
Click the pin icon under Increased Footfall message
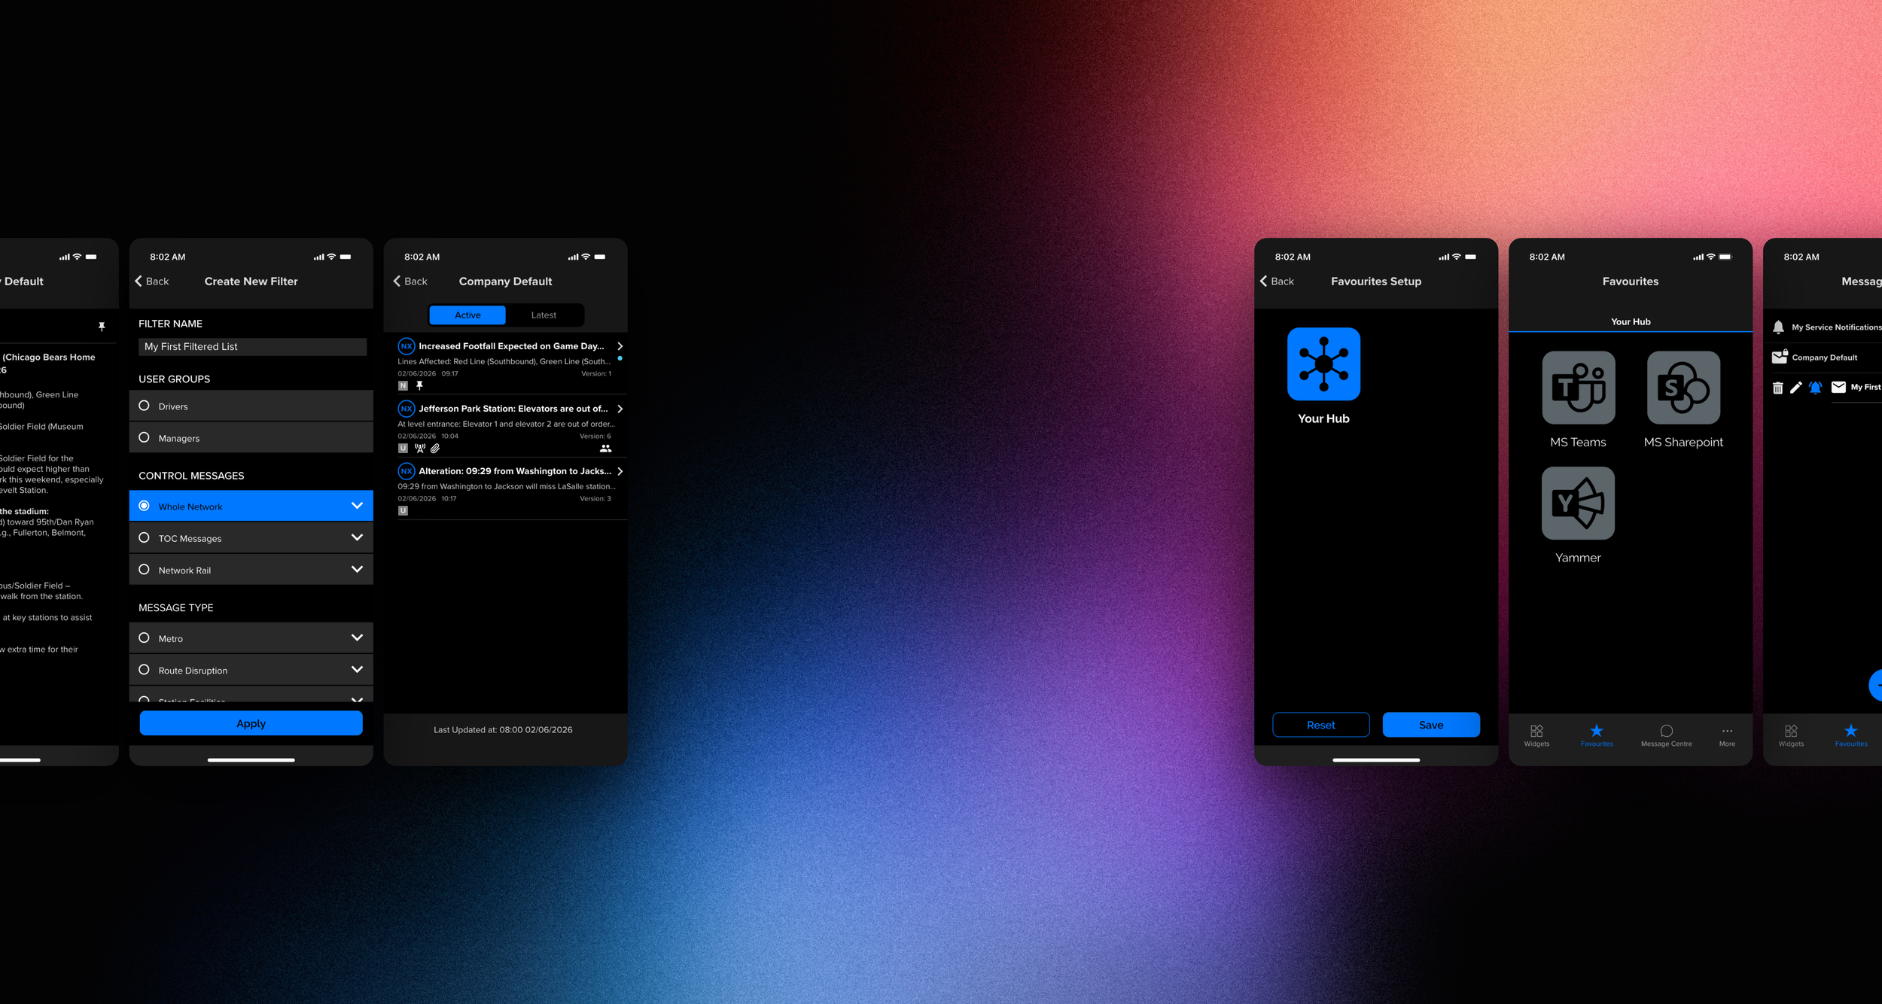click(x=419, y=385)
